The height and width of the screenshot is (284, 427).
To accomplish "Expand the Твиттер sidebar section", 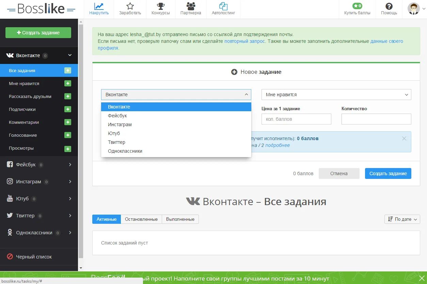I will [39, 216].
